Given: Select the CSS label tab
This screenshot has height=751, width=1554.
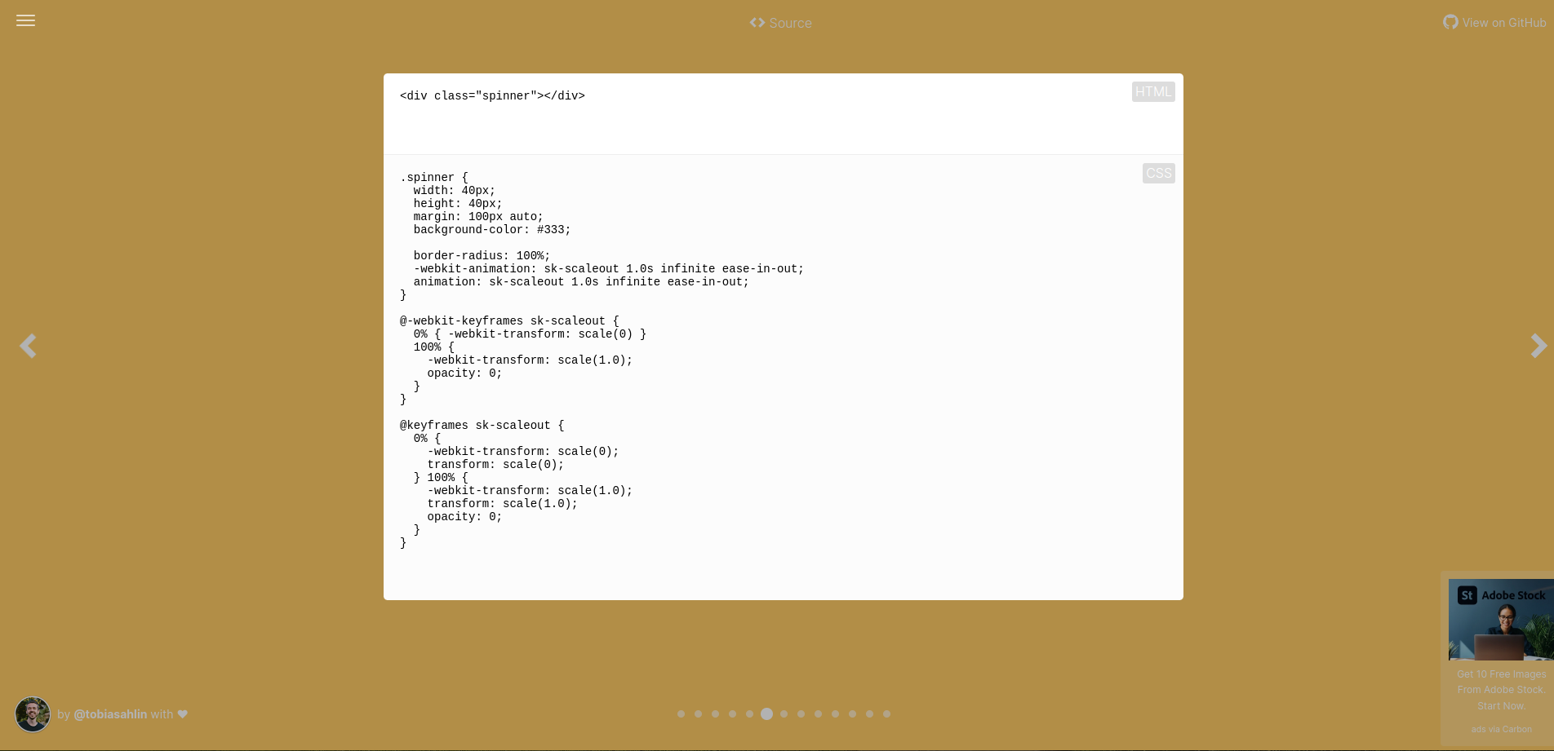Looking at the screenshot, I should (1158, 173).
